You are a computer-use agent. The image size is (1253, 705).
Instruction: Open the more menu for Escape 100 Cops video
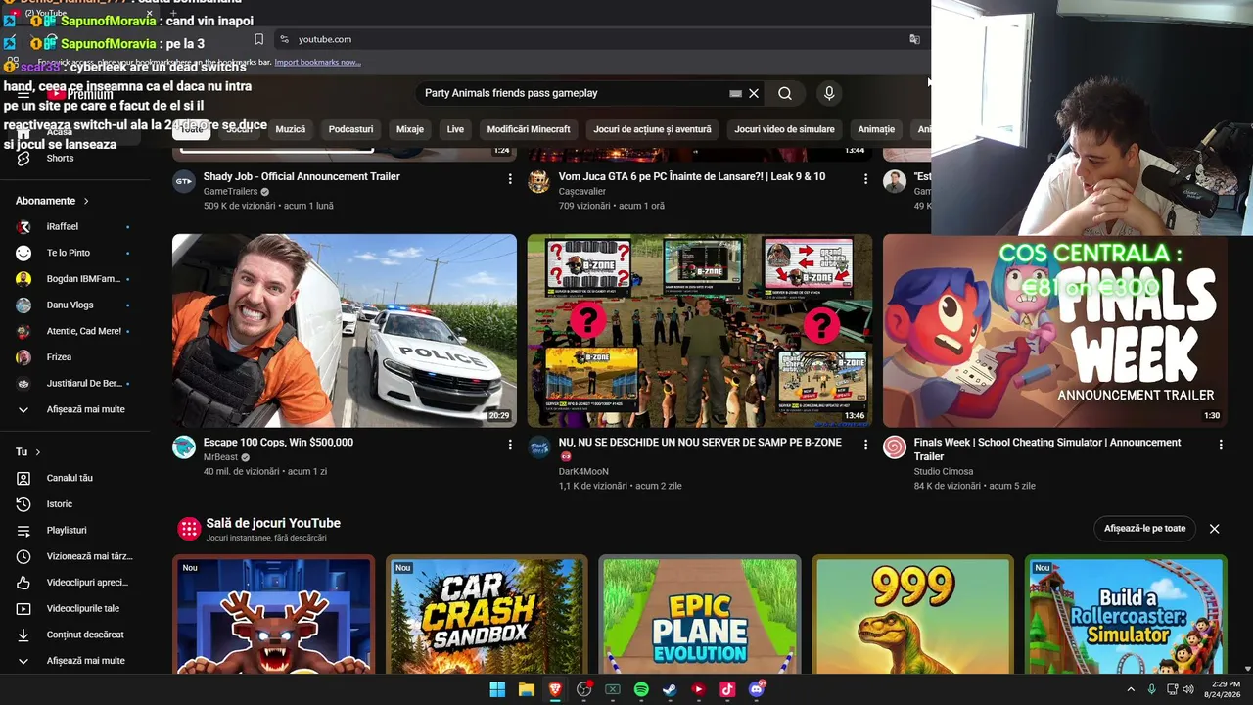(x=510, y=445)
